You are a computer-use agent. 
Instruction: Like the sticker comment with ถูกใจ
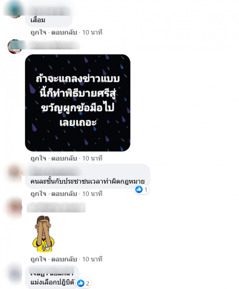click(38, 259)
